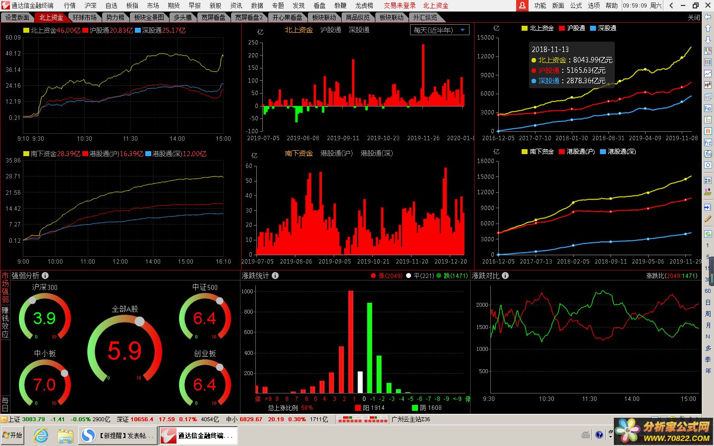Open Internet Explorer from taskbar
The height and width of the screenshot is (446, 714).
click(41, 436)
